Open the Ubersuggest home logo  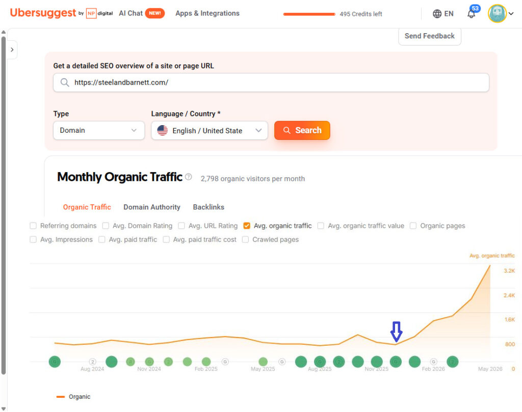[x=43, y=13]
